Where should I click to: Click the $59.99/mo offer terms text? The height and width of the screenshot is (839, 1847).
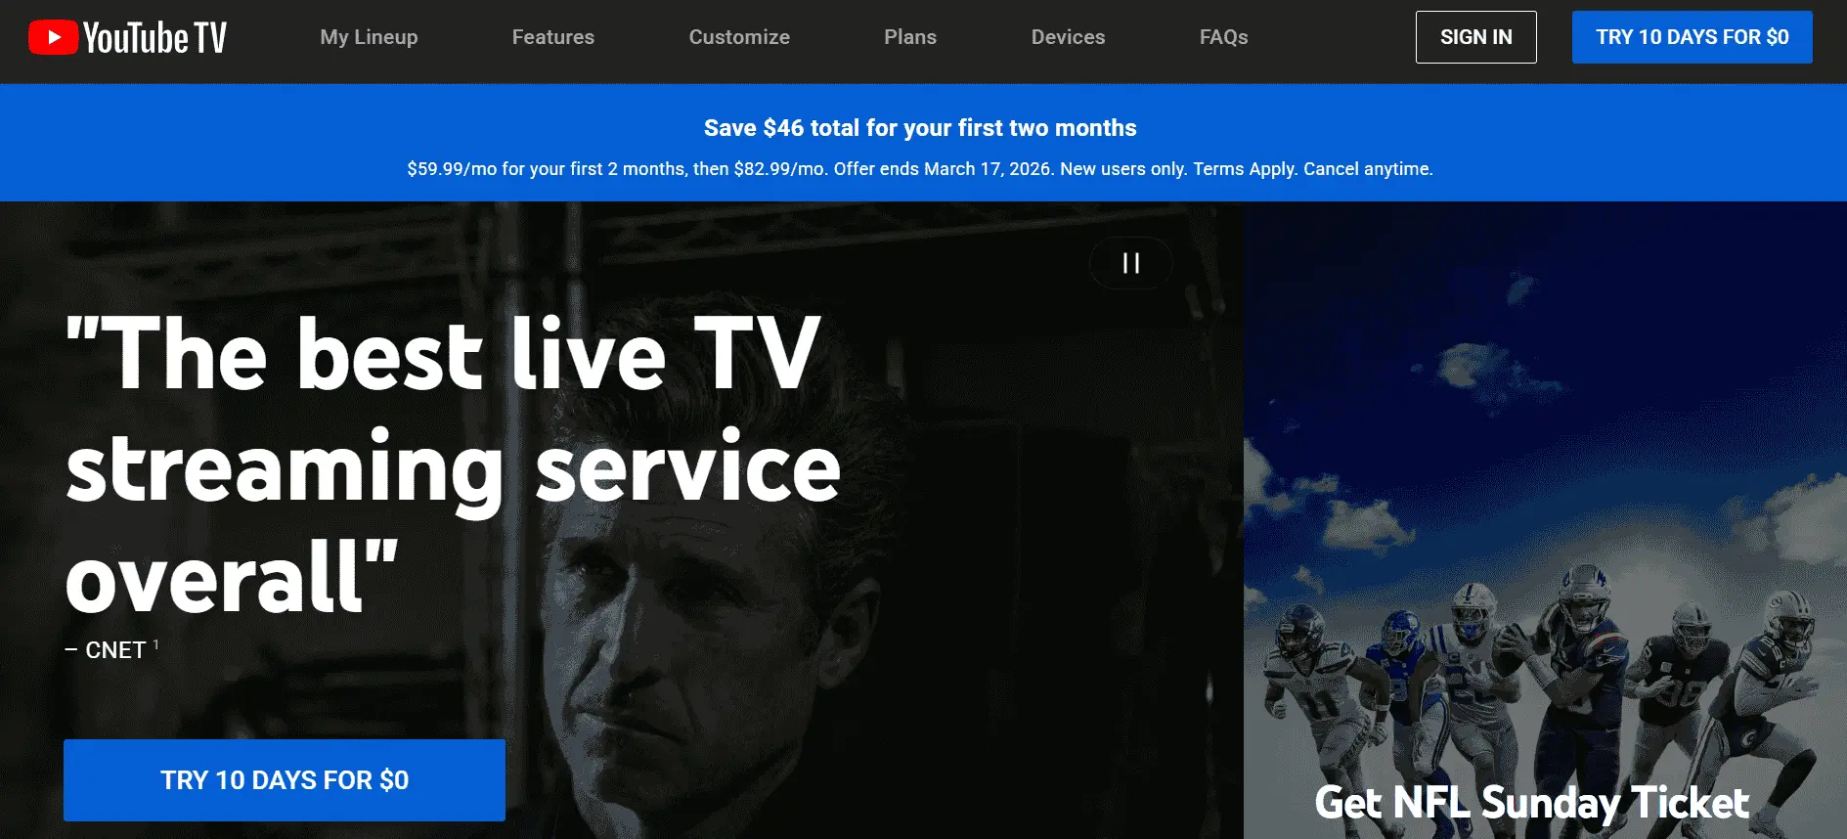920,169
